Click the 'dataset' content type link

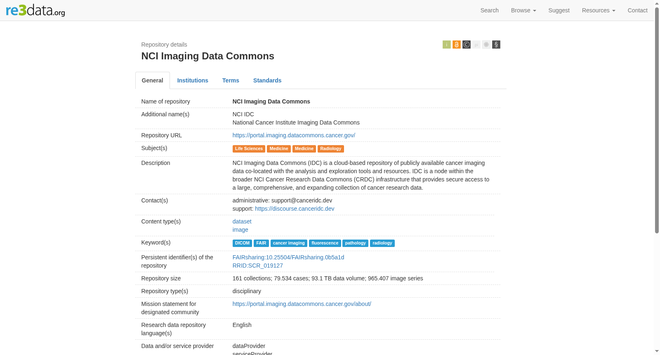(242, 221)
